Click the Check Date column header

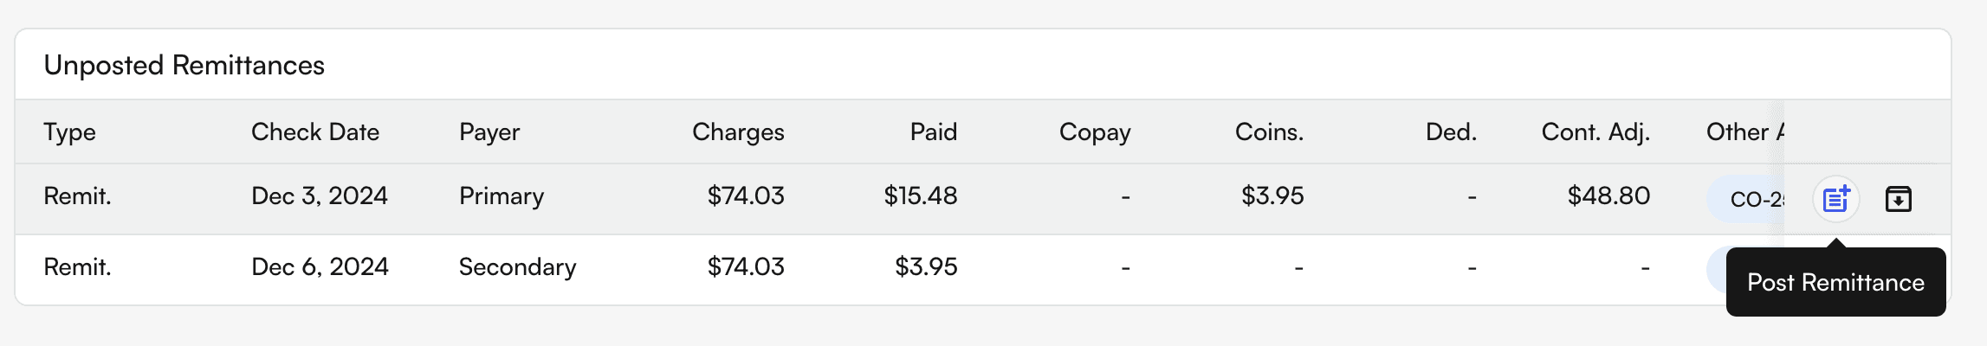click(x=315, y=131)
